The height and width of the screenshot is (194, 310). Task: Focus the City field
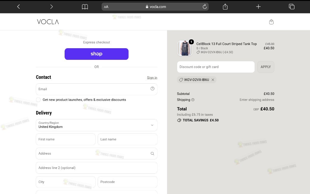click(66, 182)
